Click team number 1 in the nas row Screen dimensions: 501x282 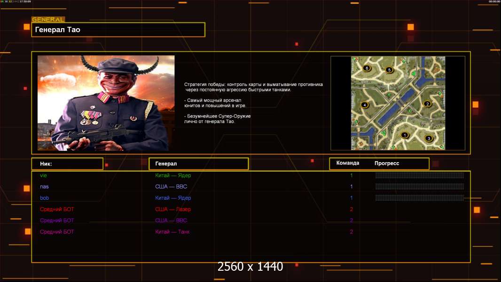pos(352,187)
